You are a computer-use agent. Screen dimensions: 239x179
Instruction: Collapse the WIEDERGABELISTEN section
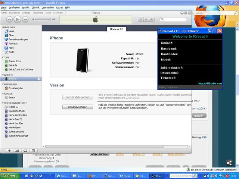(x=3, y=103)
